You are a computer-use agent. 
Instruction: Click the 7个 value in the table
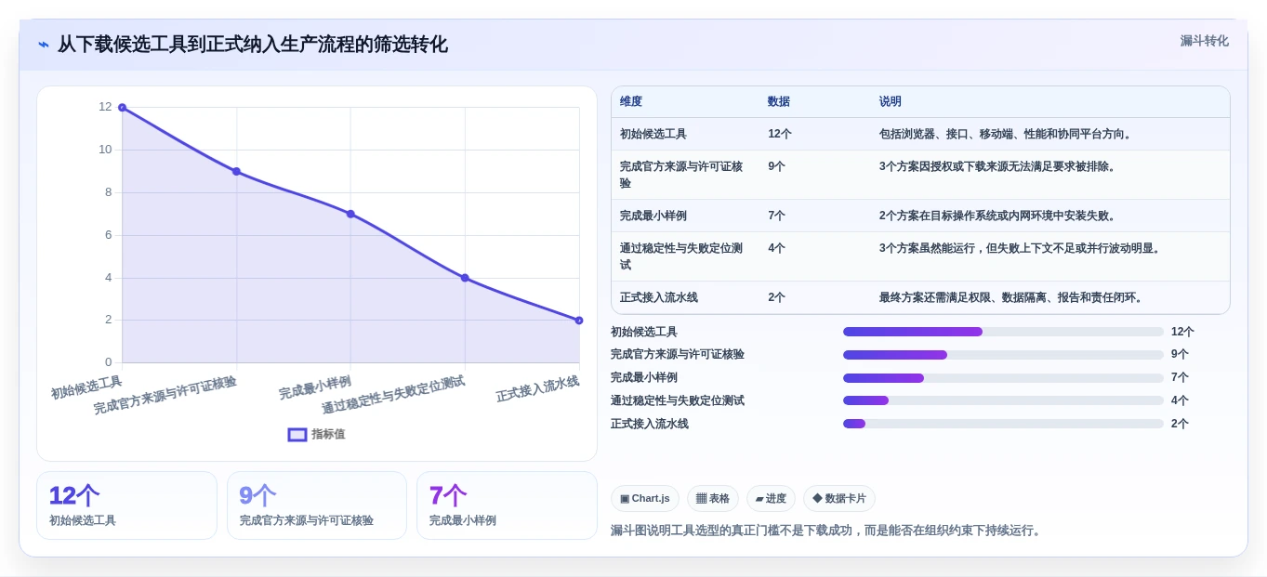pyautogui.click(x=776, y=216)
